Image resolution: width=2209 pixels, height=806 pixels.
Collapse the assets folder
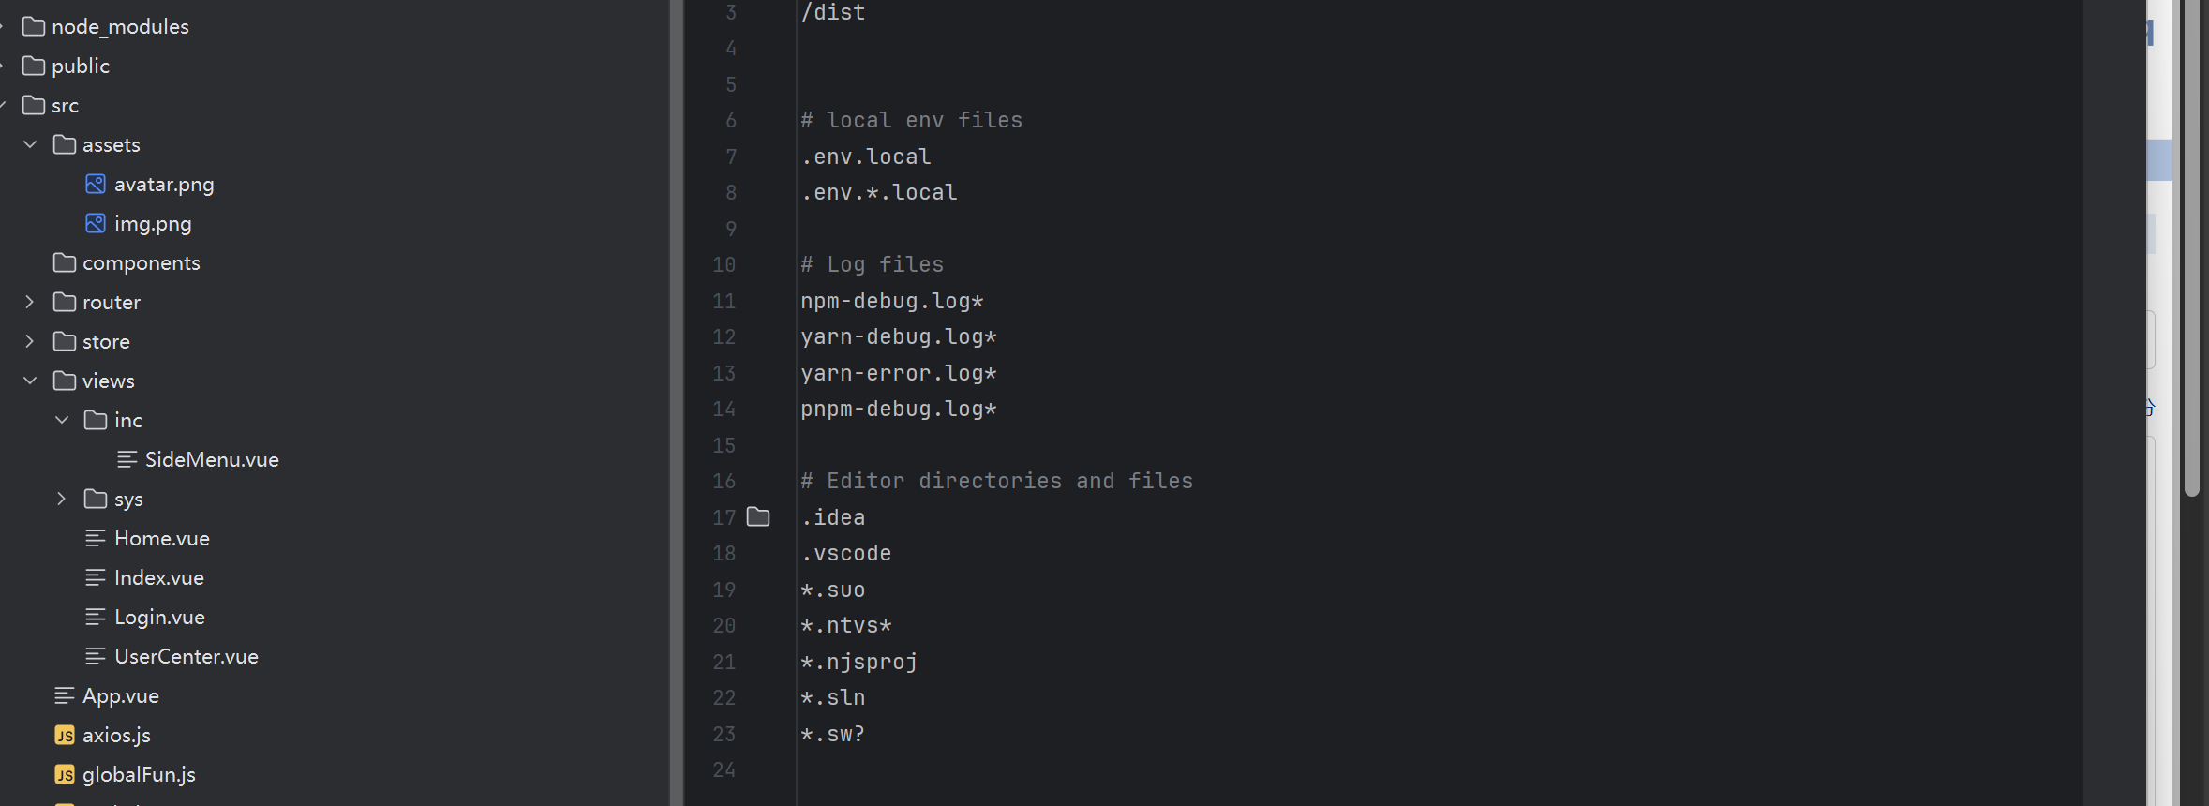(30, 144)
